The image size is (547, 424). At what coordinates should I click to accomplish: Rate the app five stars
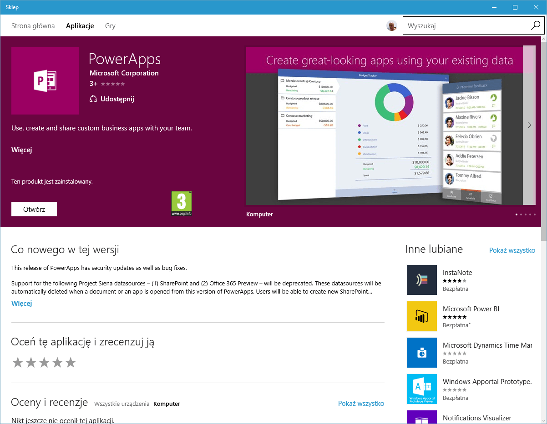tap(71, 362)
